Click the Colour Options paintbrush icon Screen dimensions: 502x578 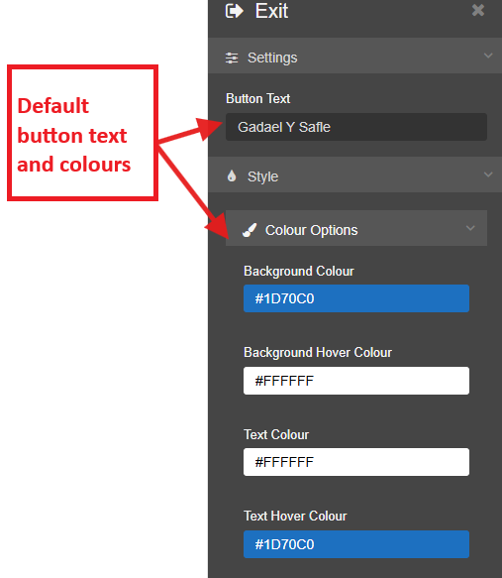tap(250, 230)
